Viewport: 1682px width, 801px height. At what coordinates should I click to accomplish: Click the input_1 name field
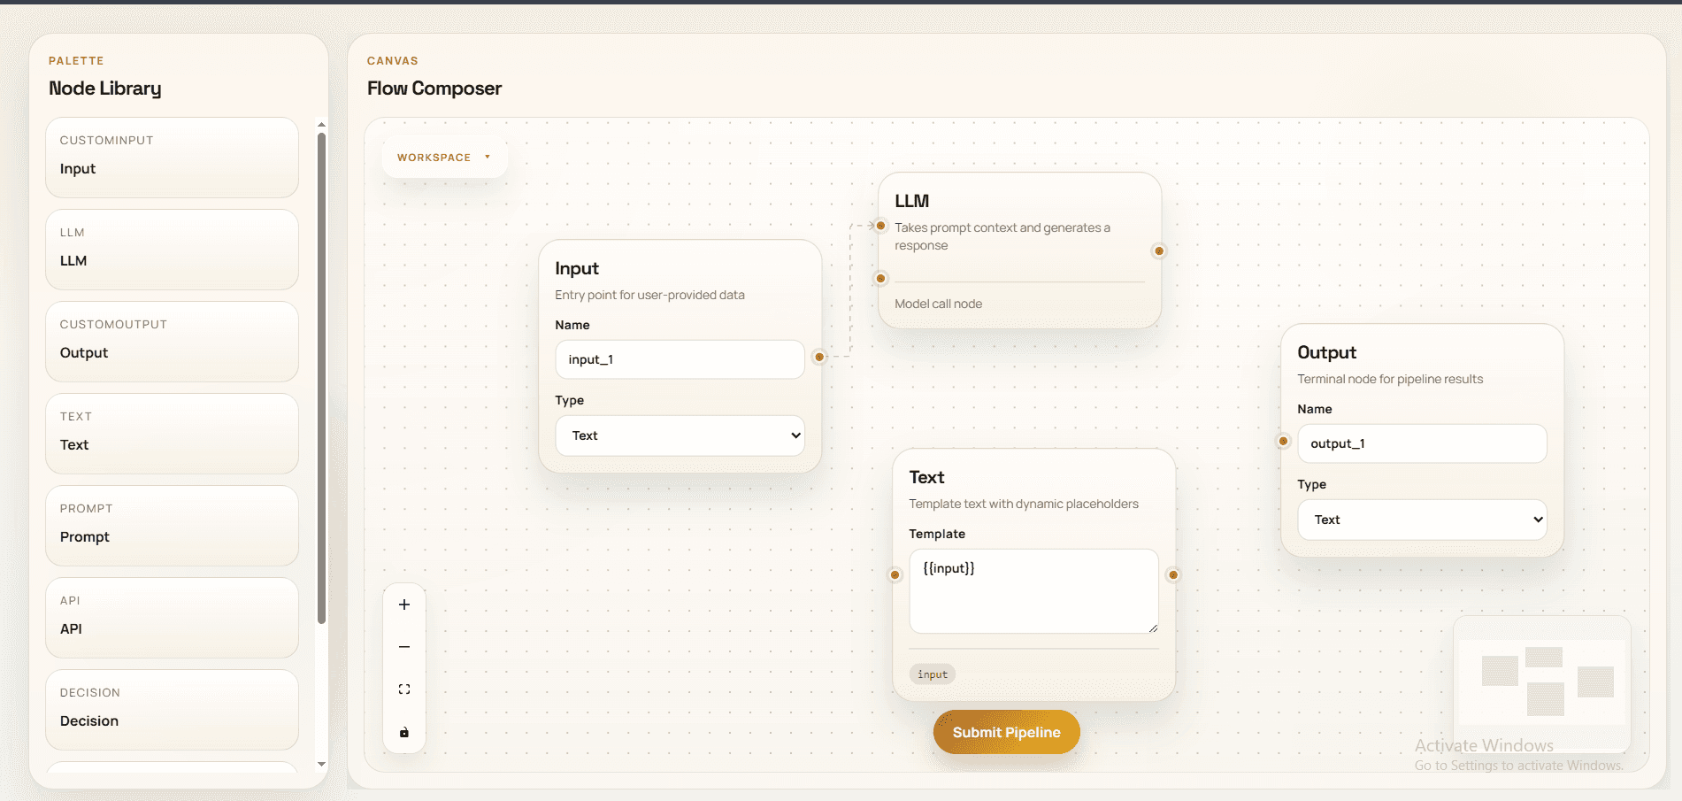[x=680, y=359]
